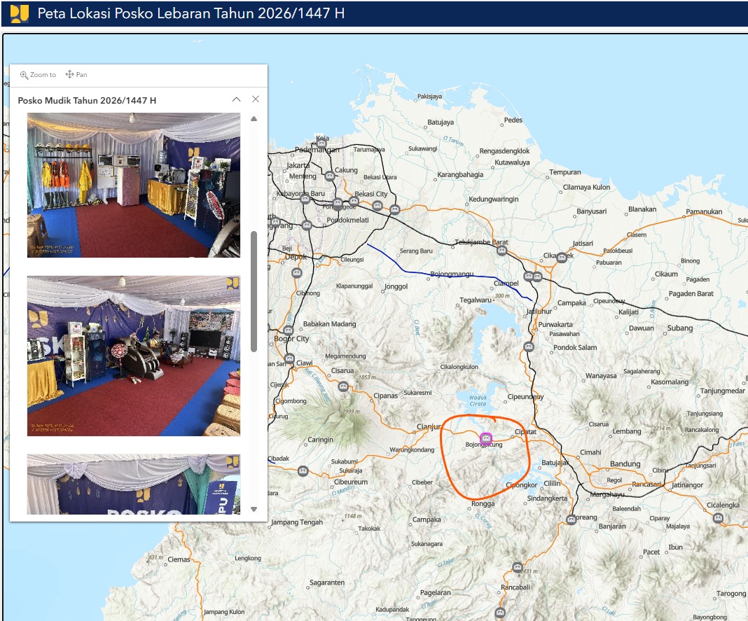Click the Zoom to action in popup

[x=38, y=75]
